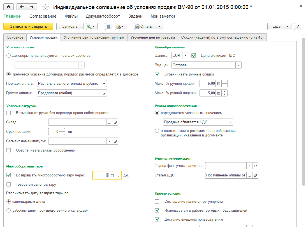
Task: Click the Записать button
Action: 69,26
